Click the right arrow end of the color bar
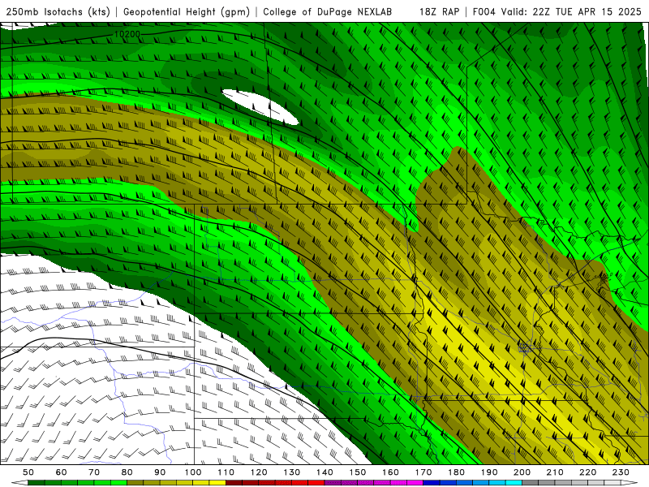This screenshot has width=649, height=487. click(x=630, y=483)
